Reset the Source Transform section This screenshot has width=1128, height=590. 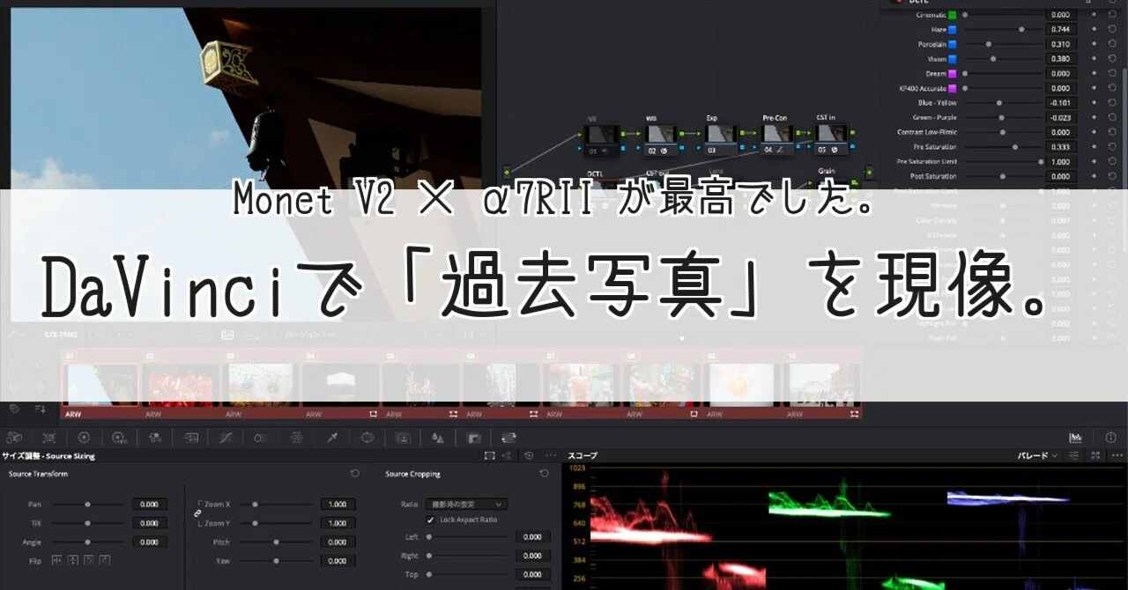click(355, 474)
